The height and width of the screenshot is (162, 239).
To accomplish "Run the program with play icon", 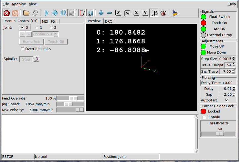I will pyautogui.click(x=46, y=13).
